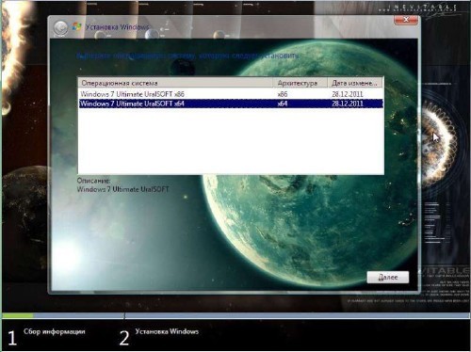Viewport: 471px width, 352px height.
Task: Sort by Архитектура column header
Action: point(300,83)
